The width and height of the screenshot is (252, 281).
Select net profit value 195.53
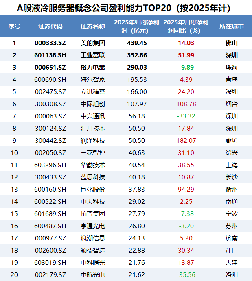click(137, 80)
